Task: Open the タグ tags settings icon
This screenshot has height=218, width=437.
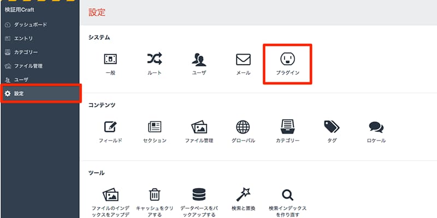Action: click(332, 128)
